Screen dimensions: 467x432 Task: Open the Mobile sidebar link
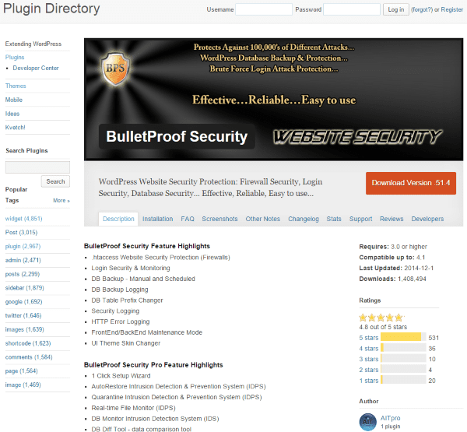click(14, 100)
